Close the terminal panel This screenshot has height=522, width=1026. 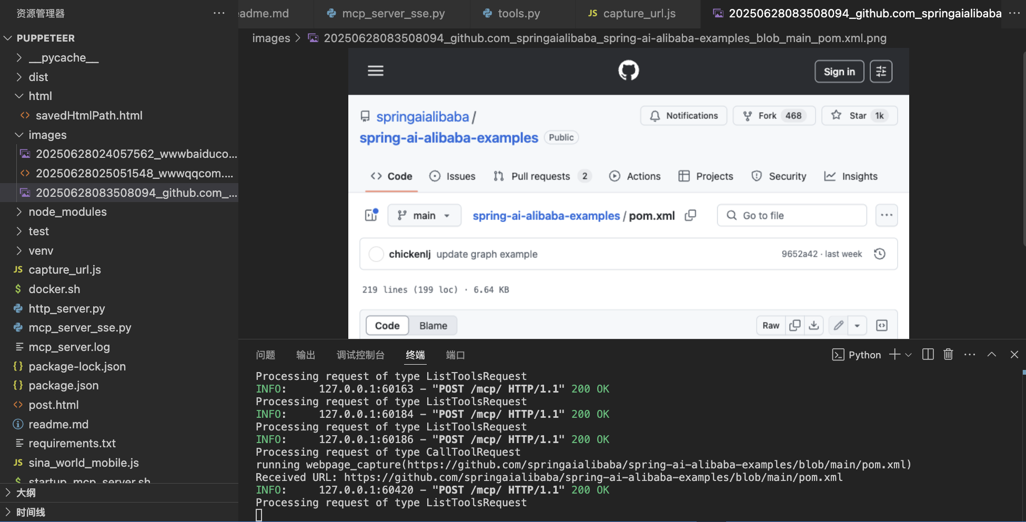pos(1014,355)
